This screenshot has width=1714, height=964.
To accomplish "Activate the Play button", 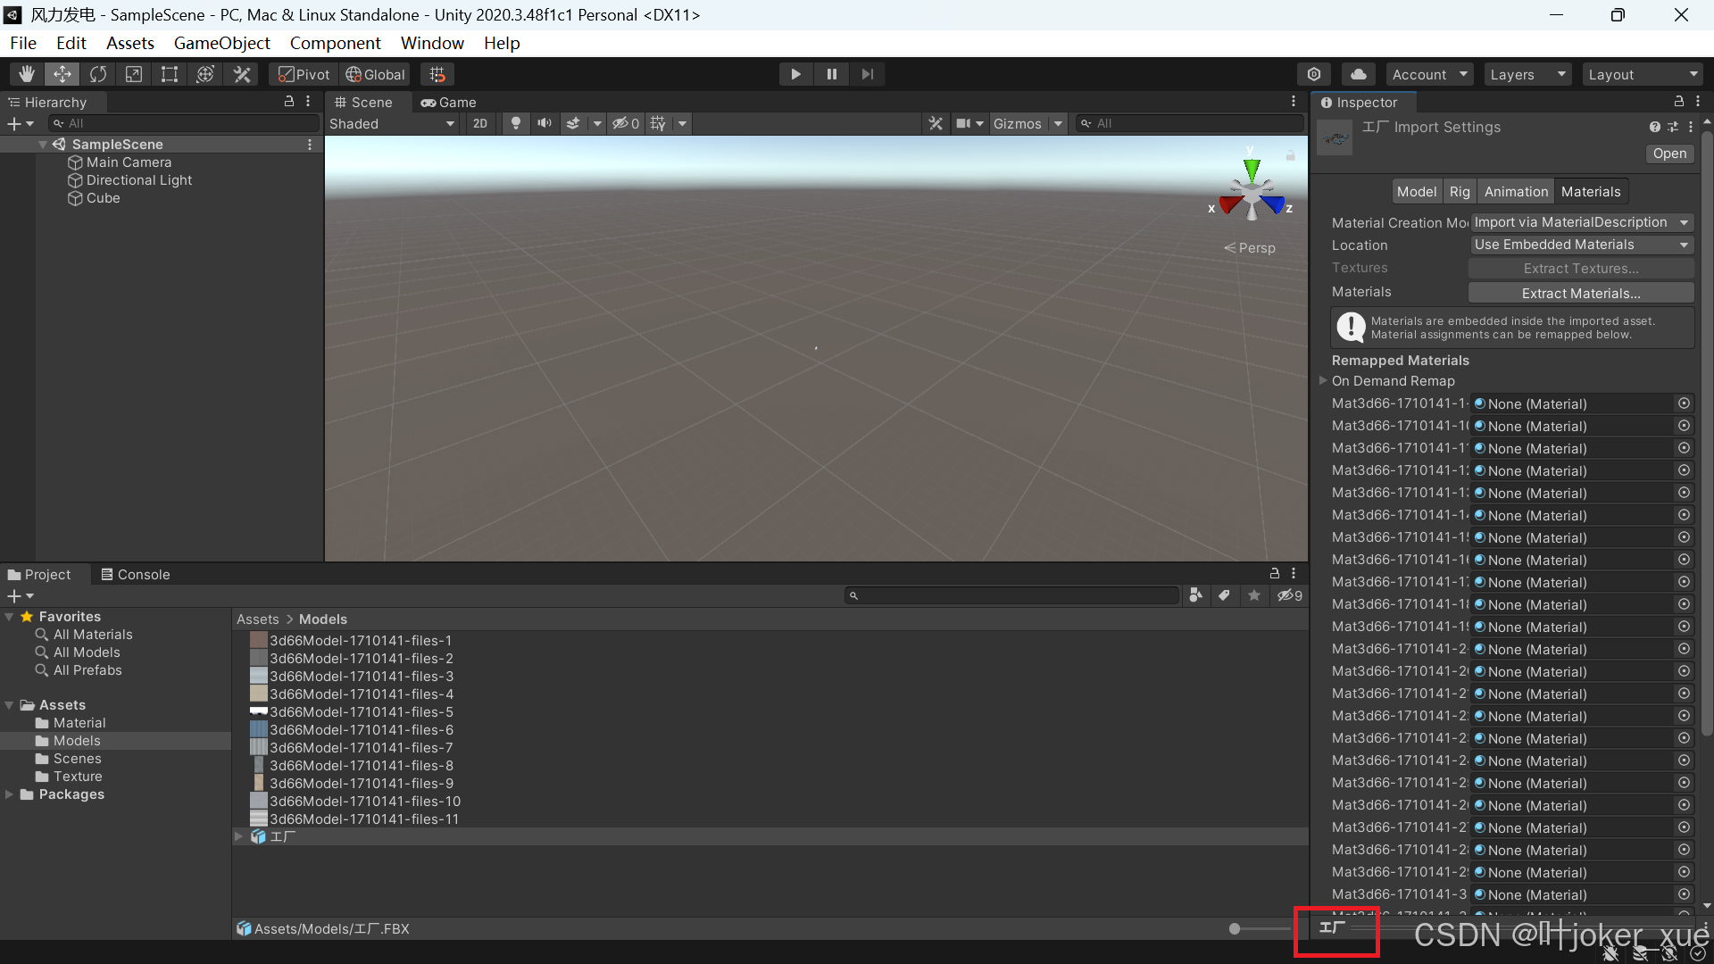I will [795, 73].
